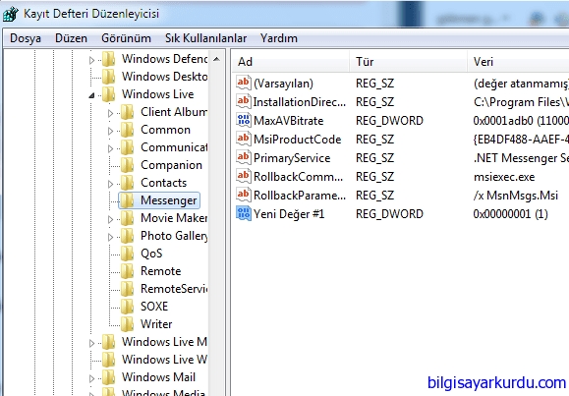The image size is (569, 396).
Task: Click the InstallationDirec... string value icon
Action: (243, 101)
